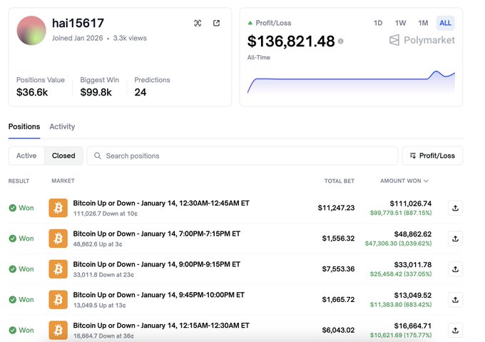Select the ALL time range
The height and width of the screenshot is (342, 485).
click(445, 23)
